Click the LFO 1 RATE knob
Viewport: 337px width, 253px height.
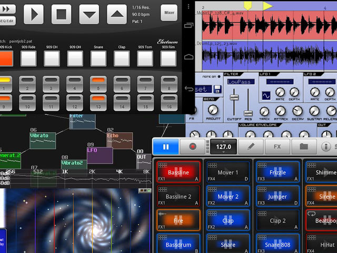coord(280,92)
